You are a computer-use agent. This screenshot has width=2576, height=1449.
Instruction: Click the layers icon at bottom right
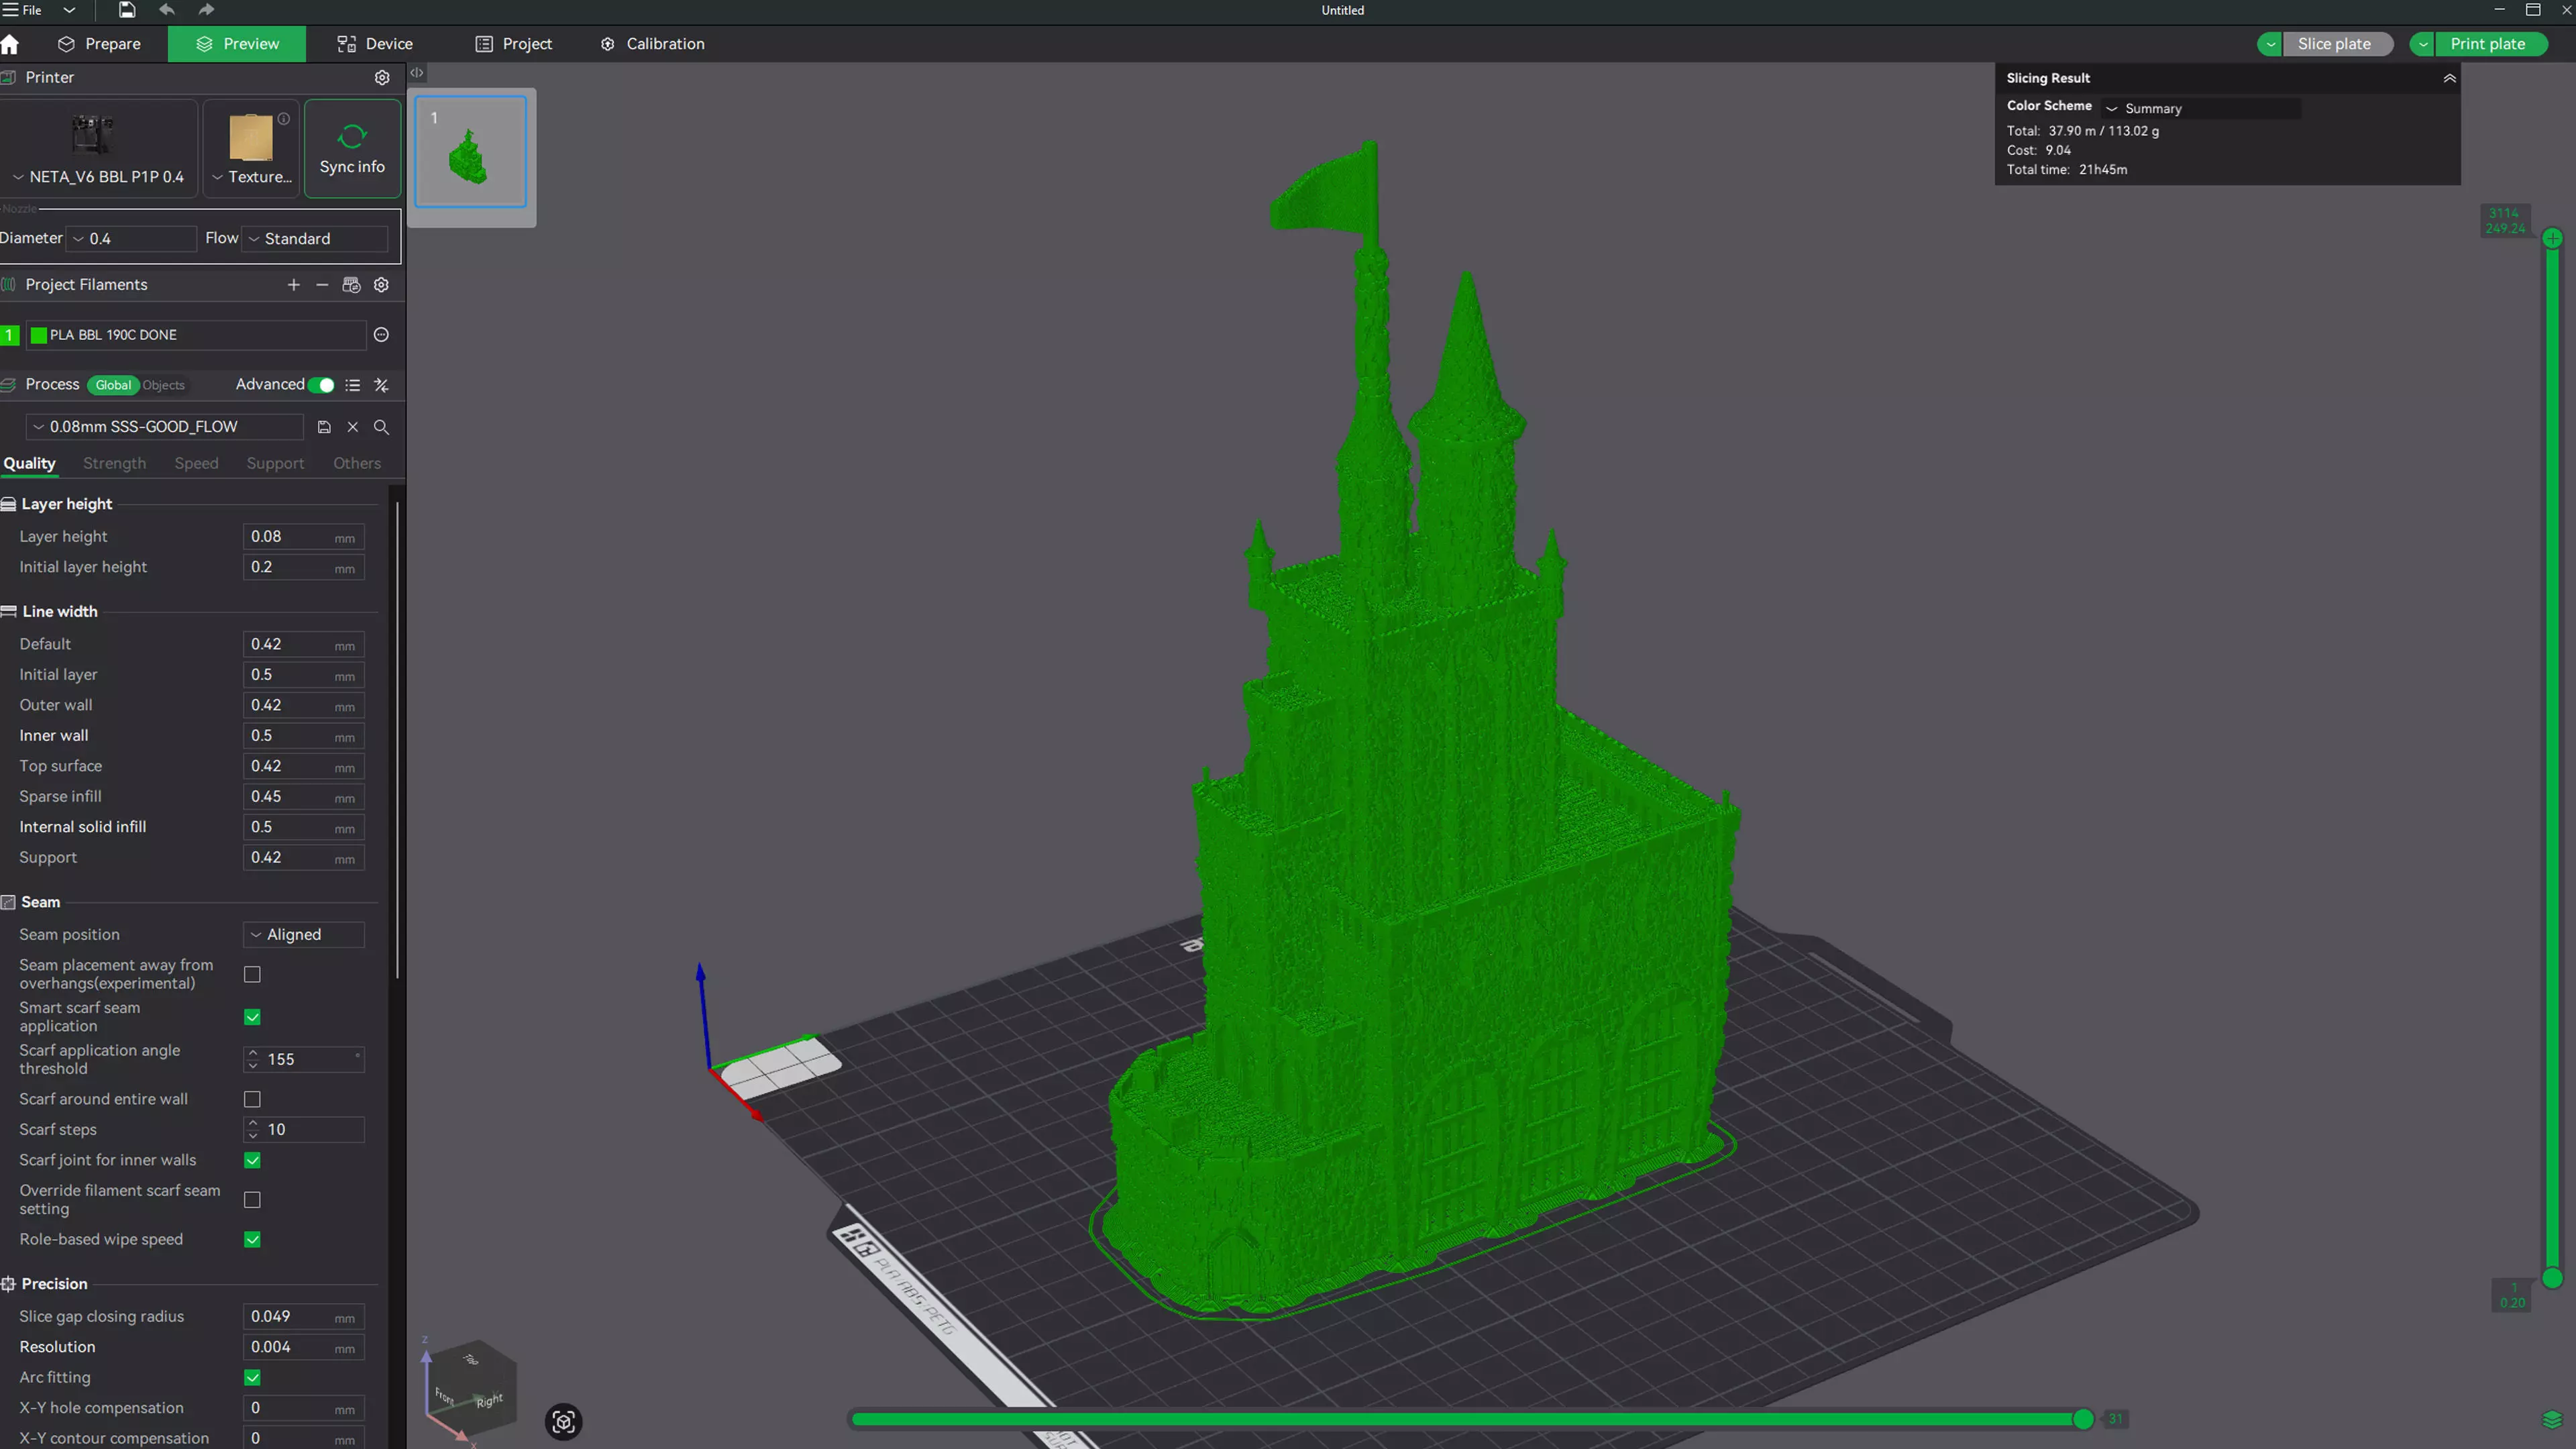2551,1419
